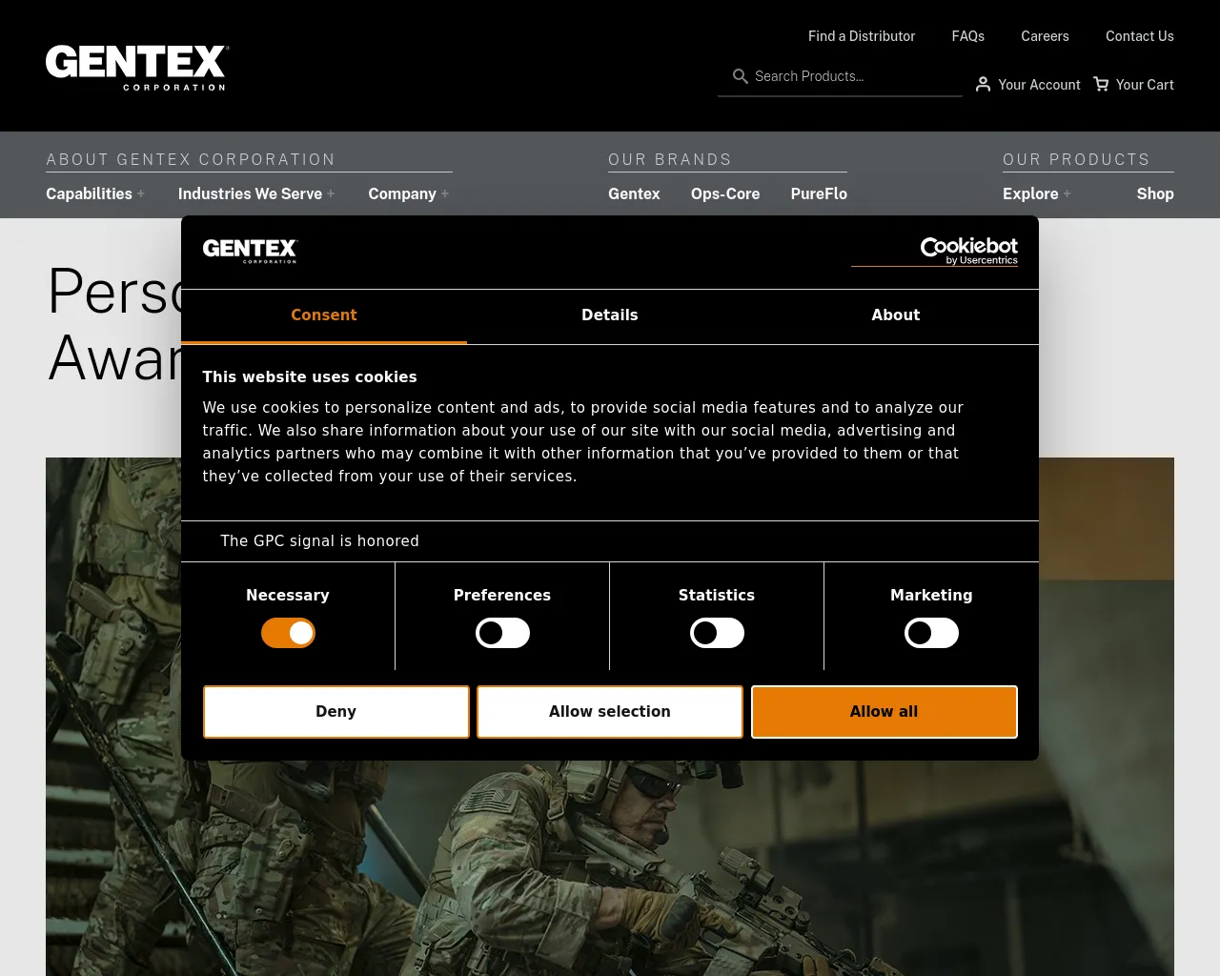Enable the Preferences cookies switch
Image resolution: width=1220 pixels, height=976 pixels.
(x=502, y=633)
